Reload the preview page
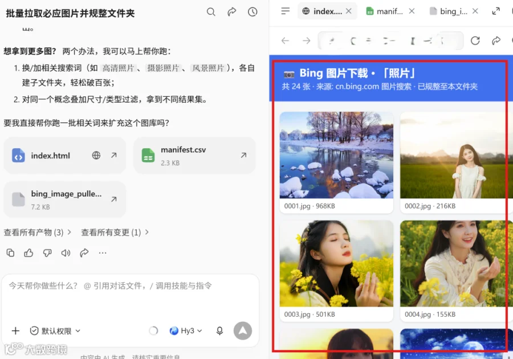Image resolution: width=513 pixels, height=359 pixels. (475, 40)
